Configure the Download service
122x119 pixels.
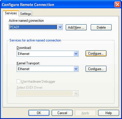point(96,53)
